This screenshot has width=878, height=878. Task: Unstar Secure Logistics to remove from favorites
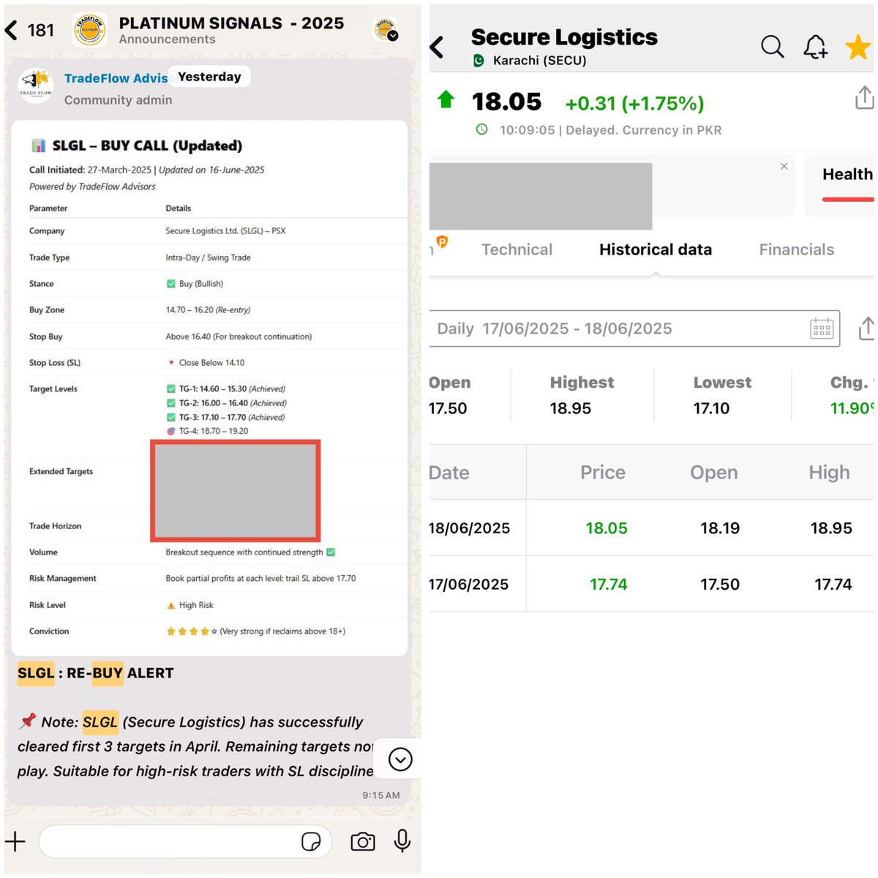click(x=858, y=46)
